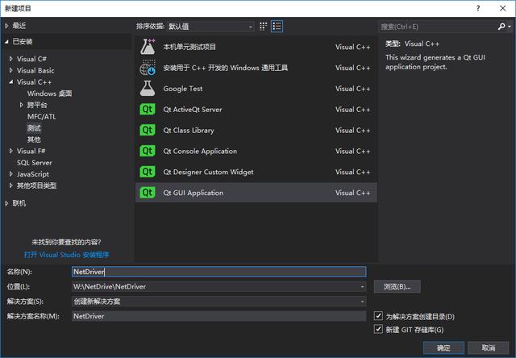Expand the 联机 section
The width and height of the screenshot is (516, 358).
pyautogui.click(x=6, y=203)
